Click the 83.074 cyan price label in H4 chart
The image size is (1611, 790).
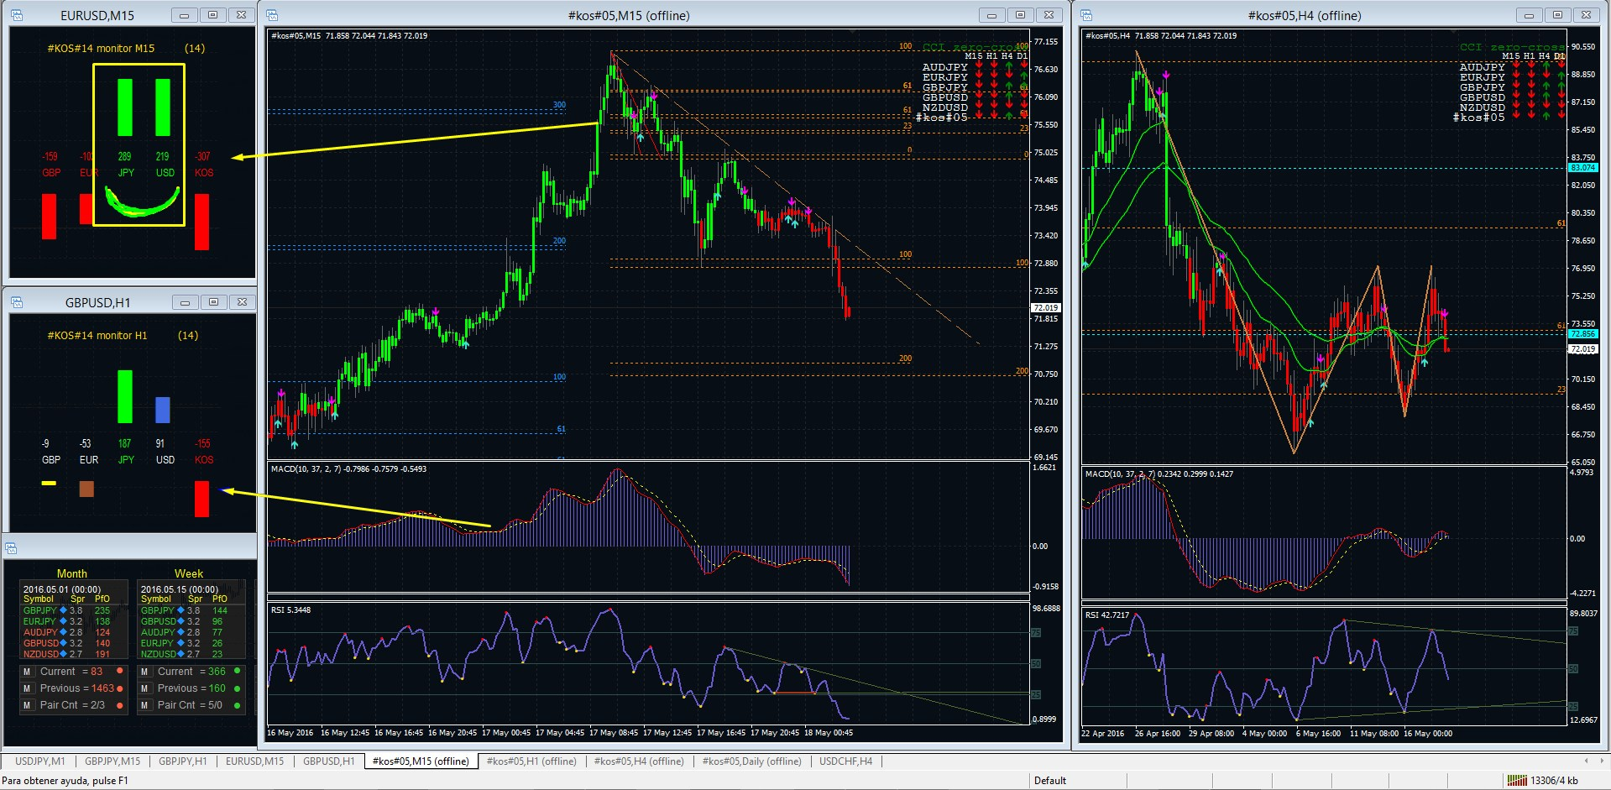pos(1582,168)
